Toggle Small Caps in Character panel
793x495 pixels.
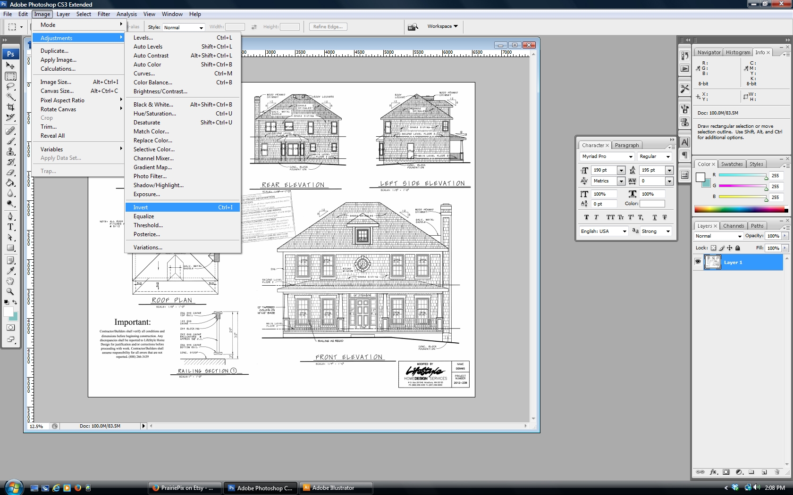click(x=621, y=217)
